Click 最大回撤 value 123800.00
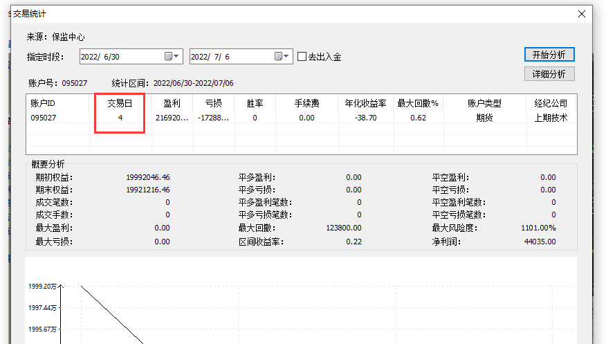The image size is (606, 344). (x=344, y=228)
